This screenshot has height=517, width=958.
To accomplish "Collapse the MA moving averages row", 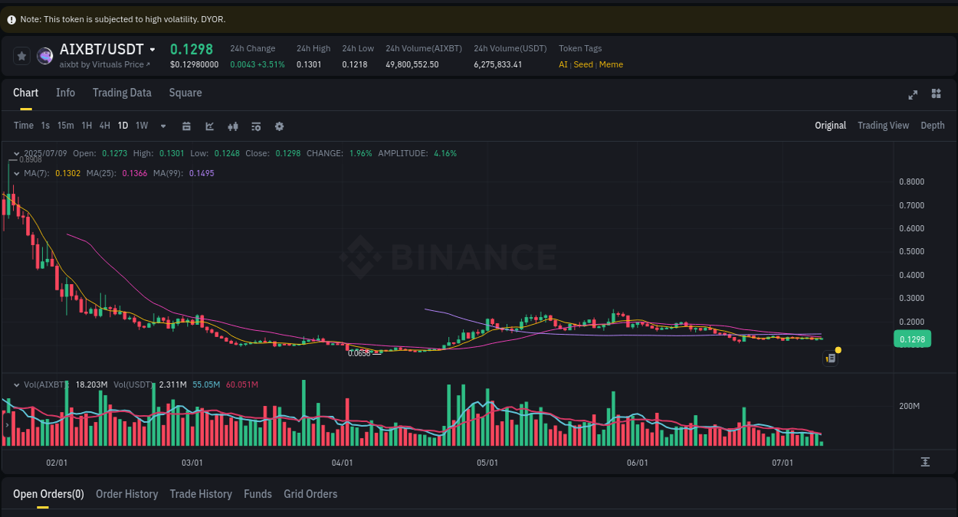I will pos(15,173).
